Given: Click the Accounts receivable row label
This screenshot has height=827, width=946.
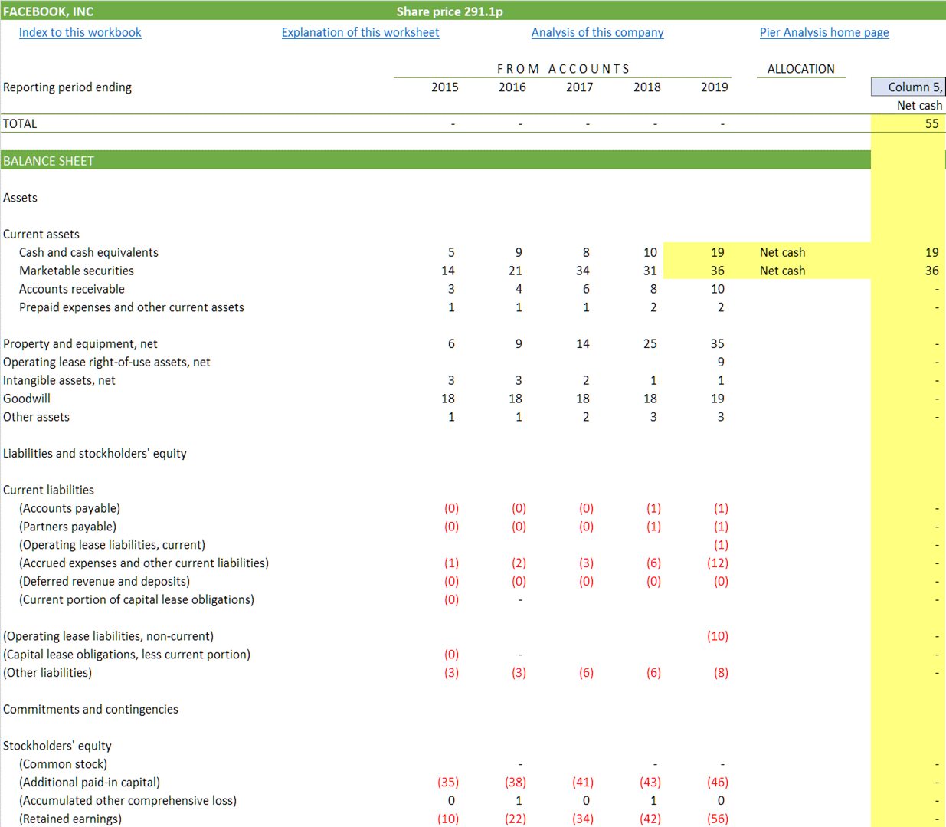Looking at the screenshot, I should [71, 289].
